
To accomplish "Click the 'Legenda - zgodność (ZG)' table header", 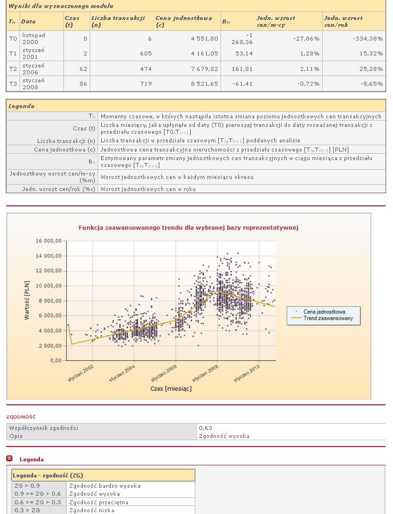I will 103,475.
